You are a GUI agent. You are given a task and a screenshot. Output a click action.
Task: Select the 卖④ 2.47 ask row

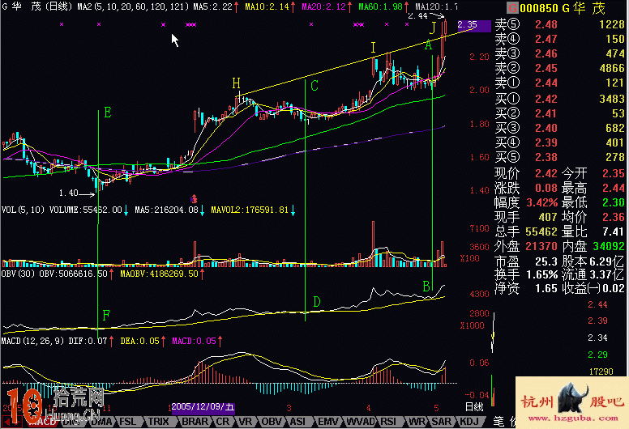click(559, 39)
